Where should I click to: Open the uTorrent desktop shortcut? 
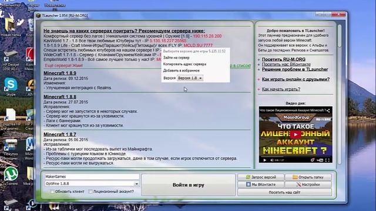click(x=11, y=176)
